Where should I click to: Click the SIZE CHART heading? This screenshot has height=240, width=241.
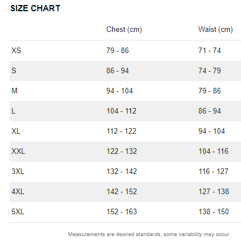(35, 8)
